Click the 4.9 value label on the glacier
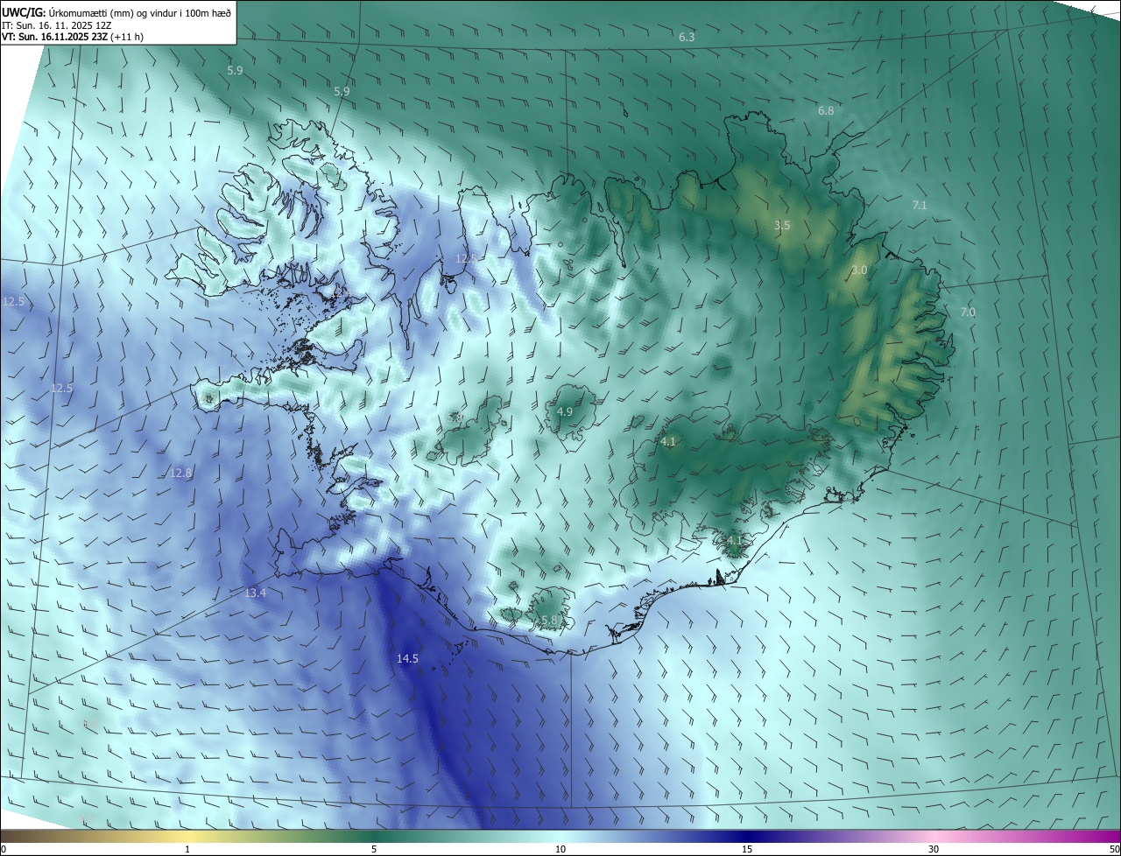Image resolution: width=1121 pixels, height=856 pixels. 565,412
